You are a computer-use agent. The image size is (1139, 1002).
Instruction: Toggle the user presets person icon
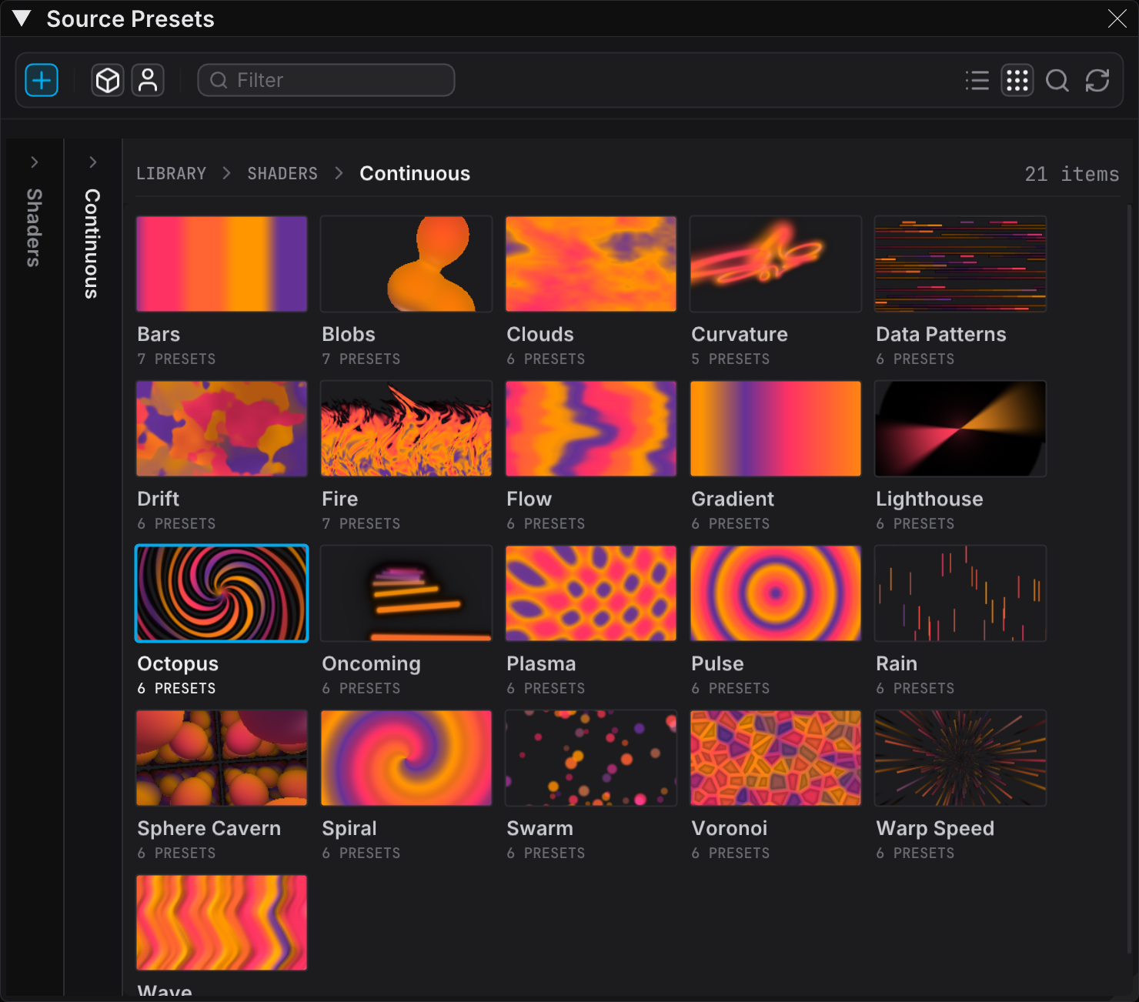point(148,80)
